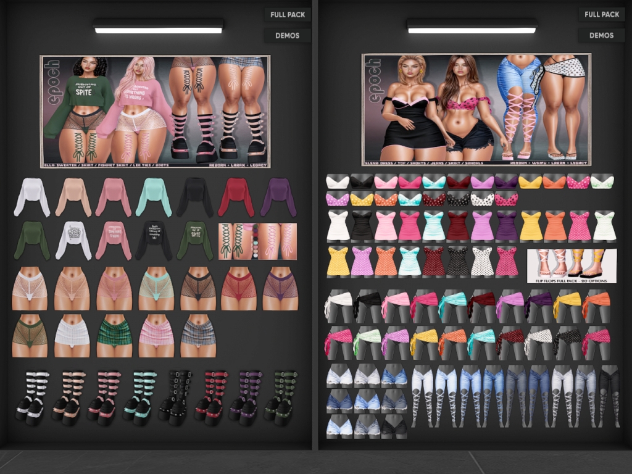Click FULL PACK button on right vendor wall
The image size is (632, 474).
[601, 14]
